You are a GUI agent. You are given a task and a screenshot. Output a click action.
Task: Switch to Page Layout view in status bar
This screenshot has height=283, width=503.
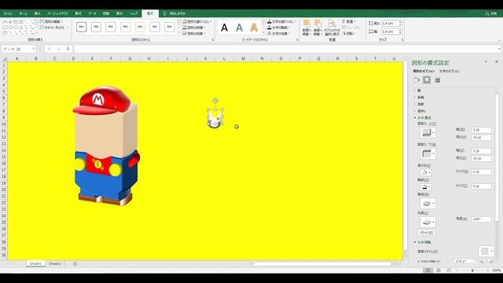[439, 270]
